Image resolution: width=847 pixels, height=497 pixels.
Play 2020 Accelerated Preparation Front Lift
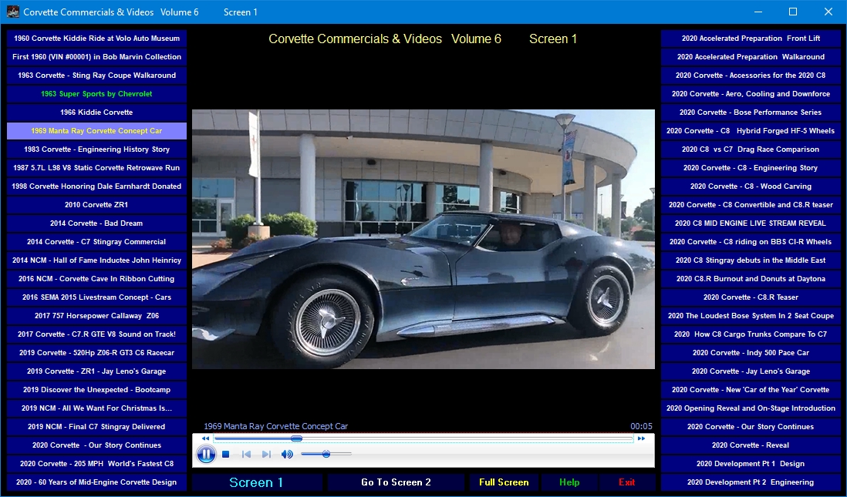tap(751, 39)
